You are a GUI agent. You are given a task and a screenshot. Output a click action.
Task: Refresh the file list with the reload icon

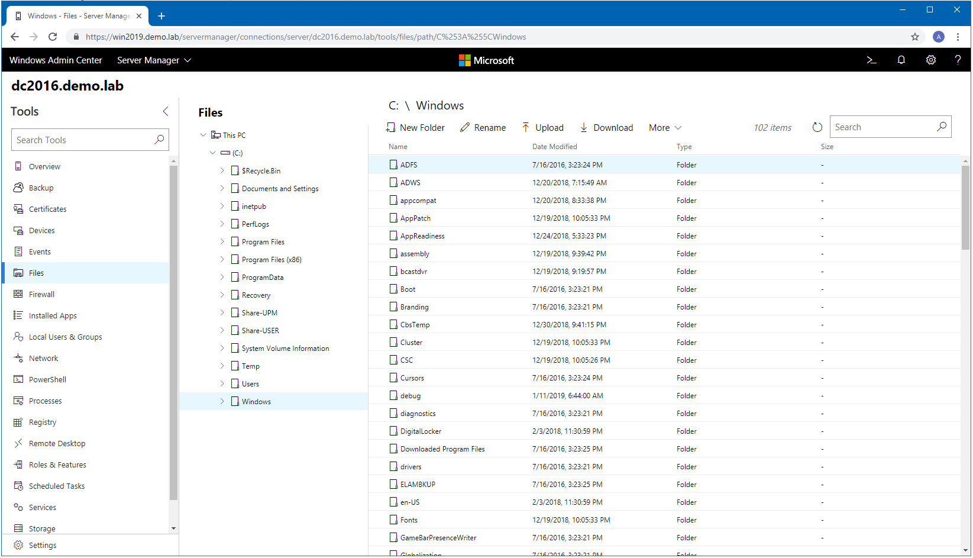[x=817, y=127]
